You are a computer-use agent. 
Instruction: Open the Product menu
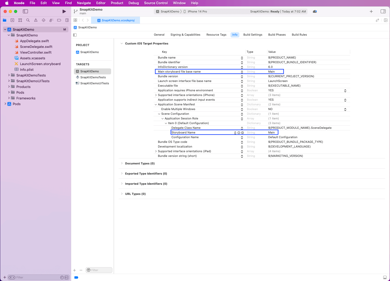point(117,3)
